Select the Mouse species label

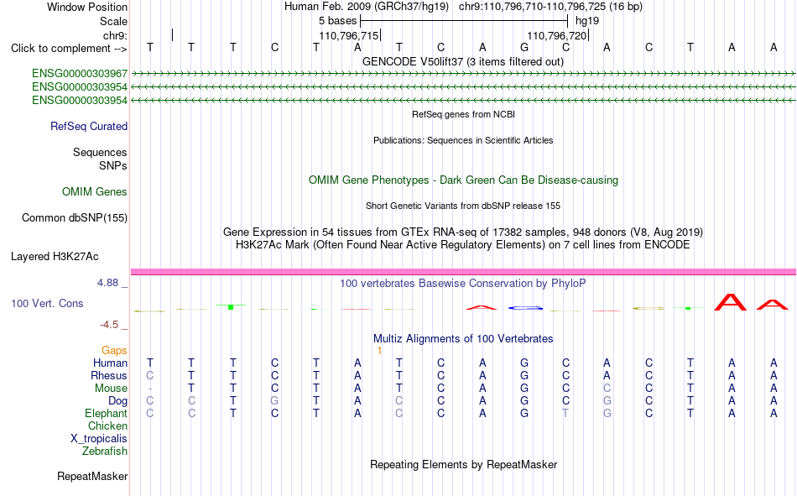111,388
